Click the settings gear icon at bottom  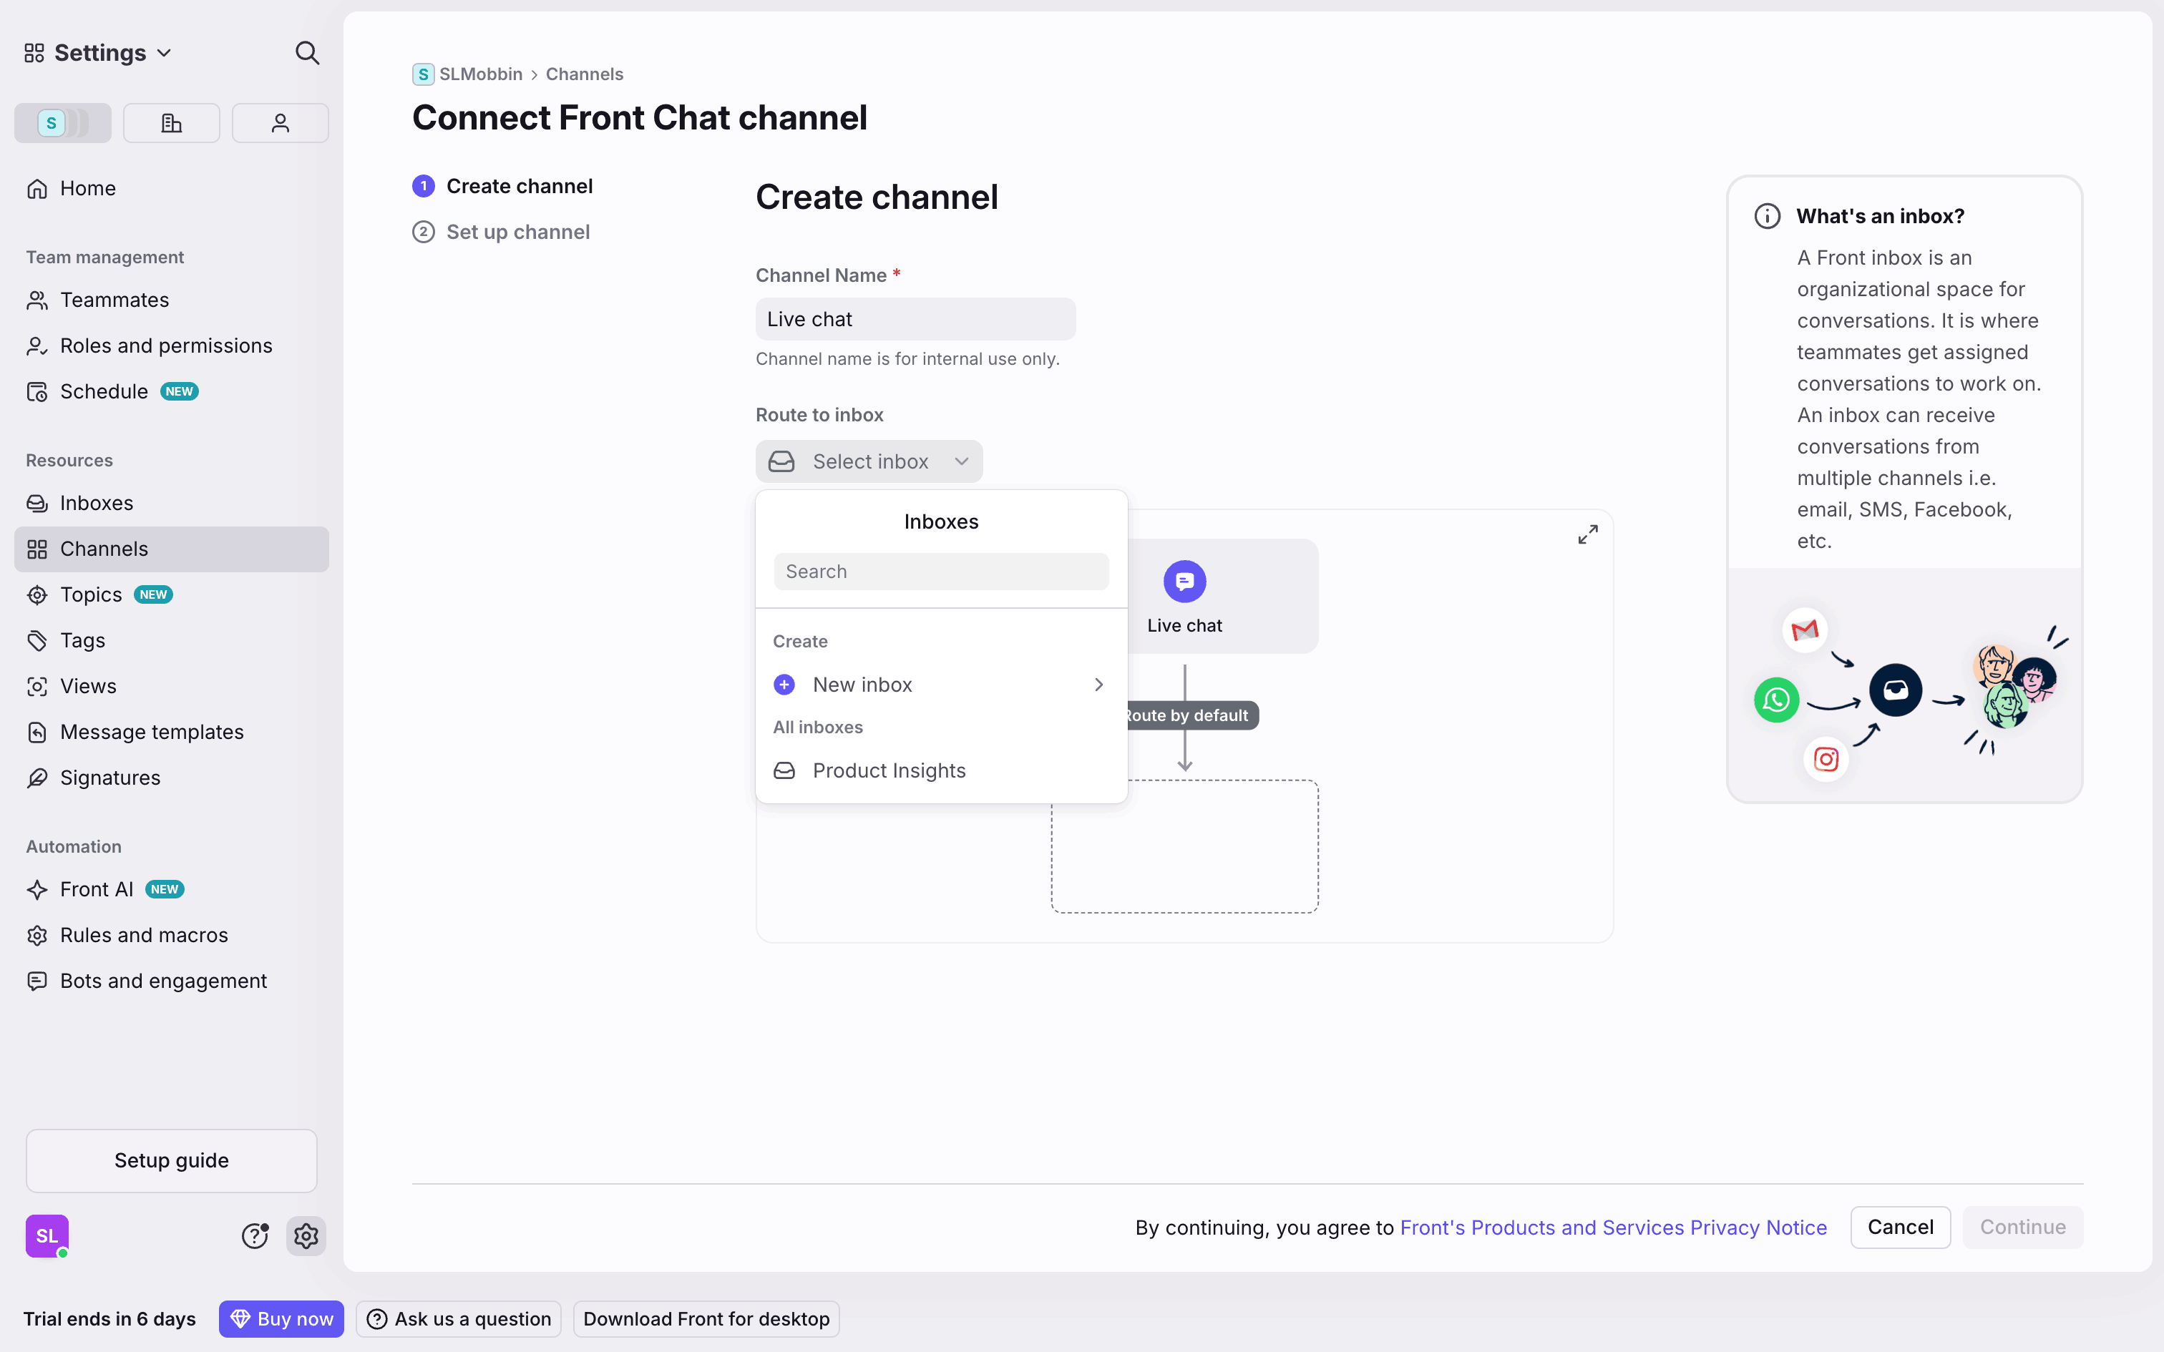pyautogui.click(x=306, y=1236)
